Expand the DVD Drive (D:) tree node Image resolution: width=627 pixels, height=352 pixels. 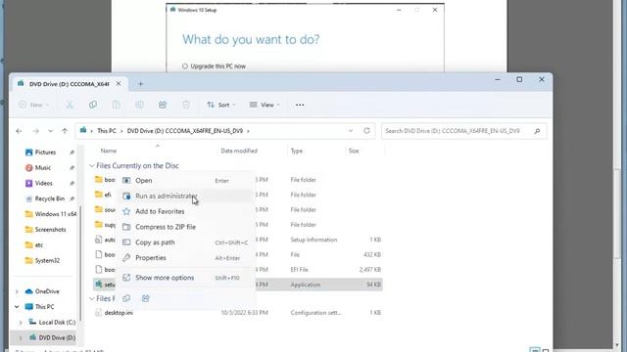21,337
